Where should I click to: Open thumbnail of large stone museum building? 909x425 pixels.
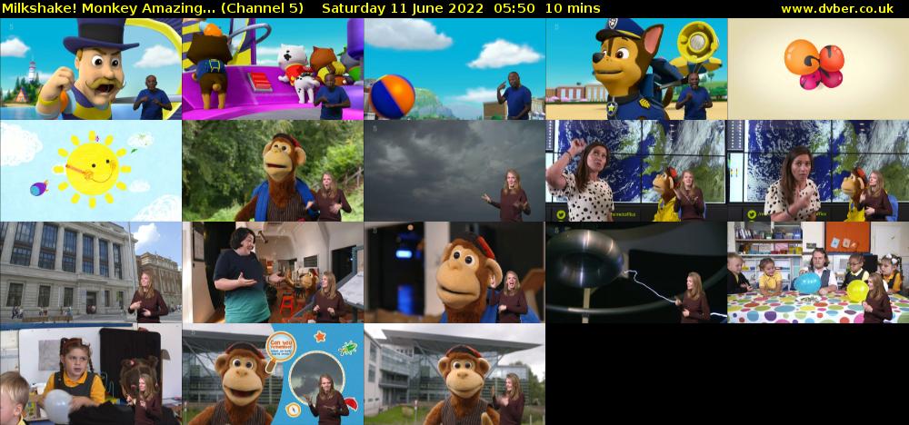pyautogui.click(x=91, y=272)
